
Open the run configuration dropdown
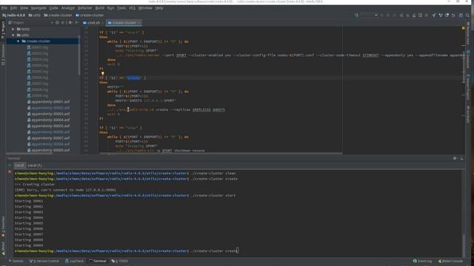coord(369,15)
